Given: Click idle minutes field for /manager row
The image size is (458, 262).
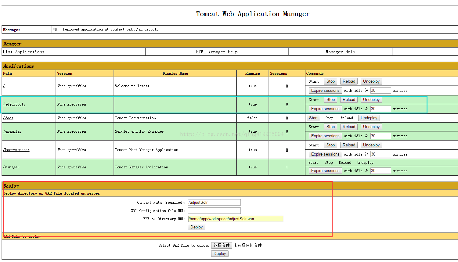Looking at the screenshot, I should pyautogui.click(x=380, y=171).
